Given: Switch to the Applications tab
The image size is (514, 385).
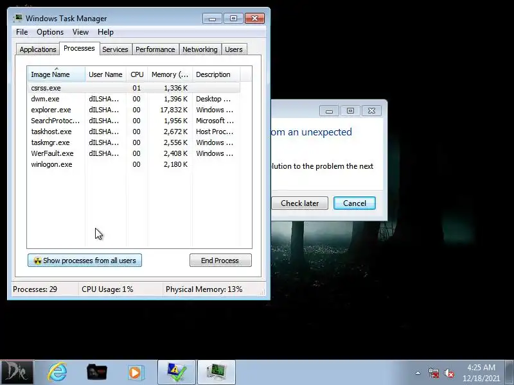Looking at the screenshot, I should [38, 49].
